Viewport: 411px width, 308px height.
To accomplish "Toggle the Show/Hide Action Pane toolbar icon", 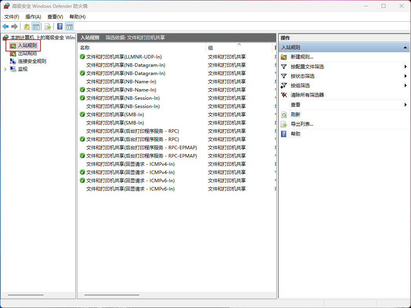I will point(69,26).
